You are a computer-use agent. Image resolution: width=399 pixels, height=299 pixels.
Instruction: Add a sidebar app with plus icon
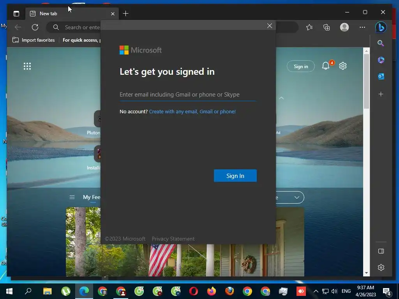(381, 94)
